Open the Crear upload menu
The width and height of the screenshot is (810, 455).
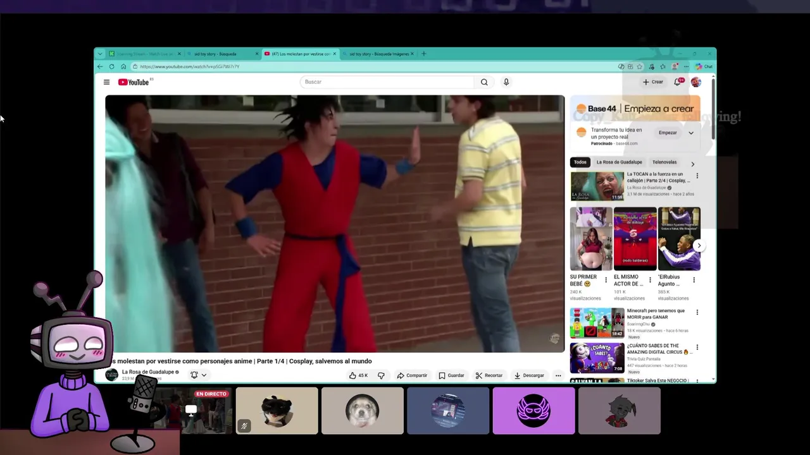(x=653, y=82)
